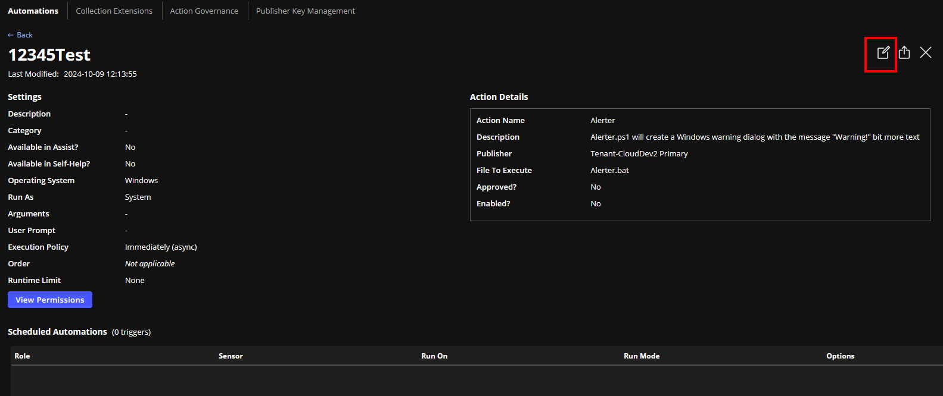Click the edit automation pencil icon
The height and width of the screenshot is (396, 943).
point(883,53)
